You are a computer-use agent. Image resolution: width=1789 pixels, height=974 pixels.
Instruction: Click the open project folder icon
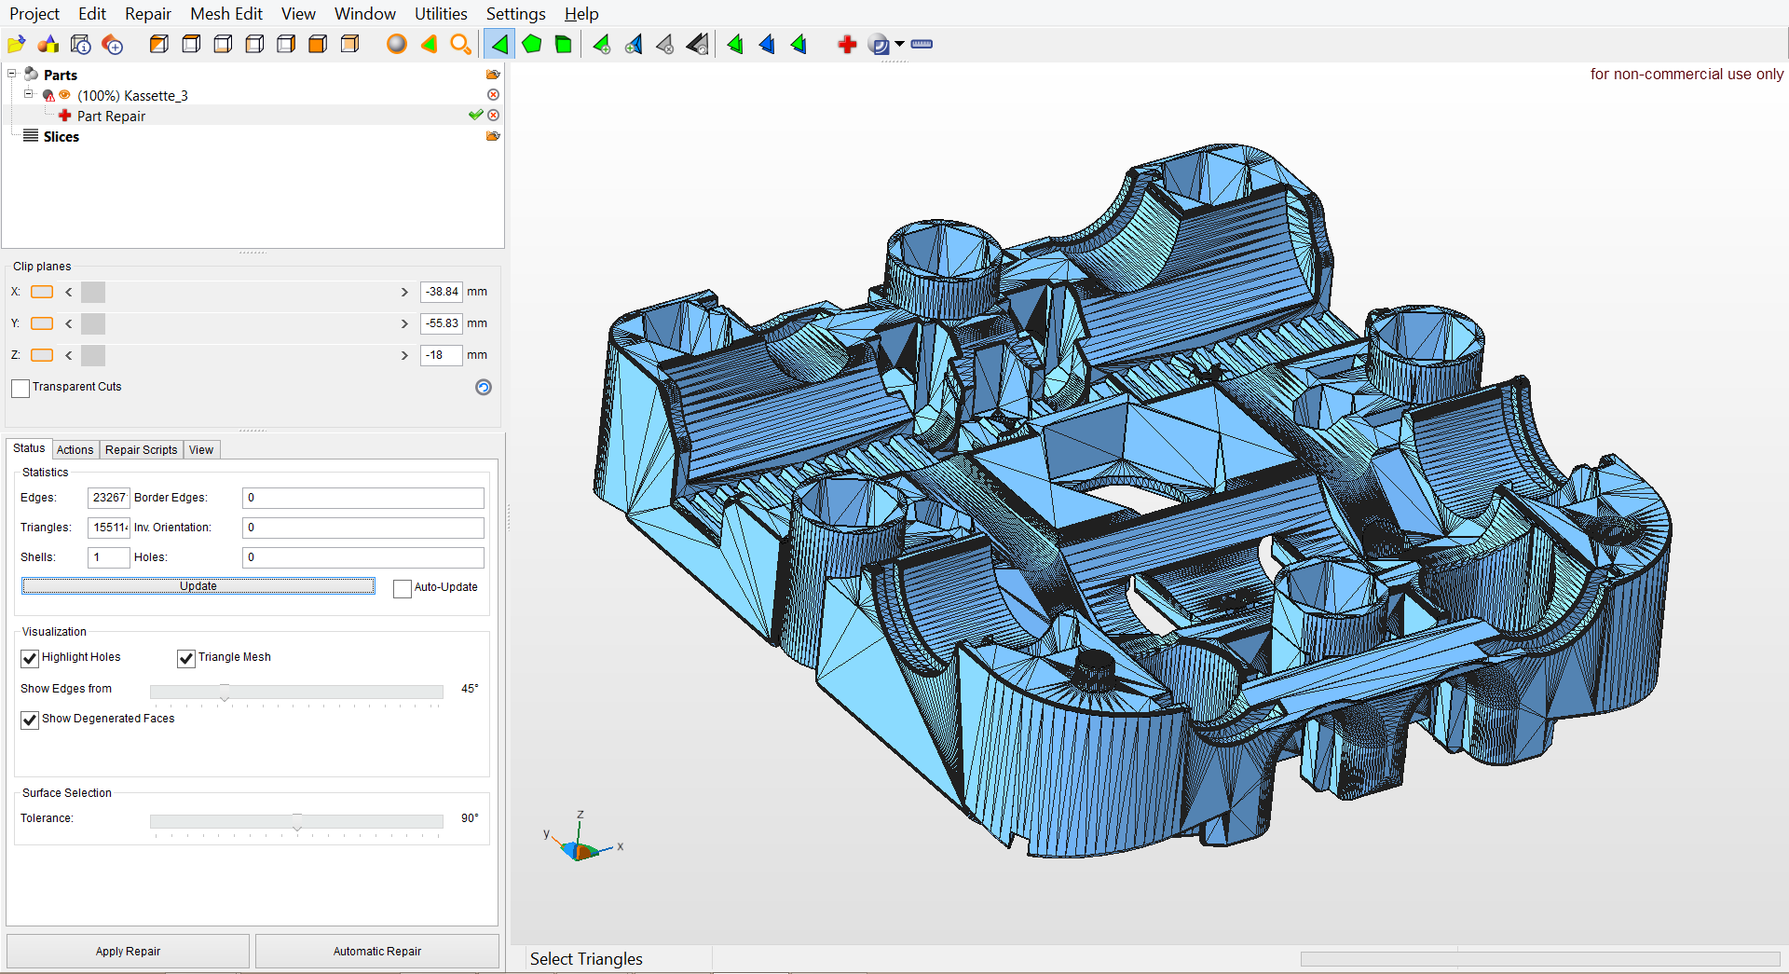tap(16, 45)
